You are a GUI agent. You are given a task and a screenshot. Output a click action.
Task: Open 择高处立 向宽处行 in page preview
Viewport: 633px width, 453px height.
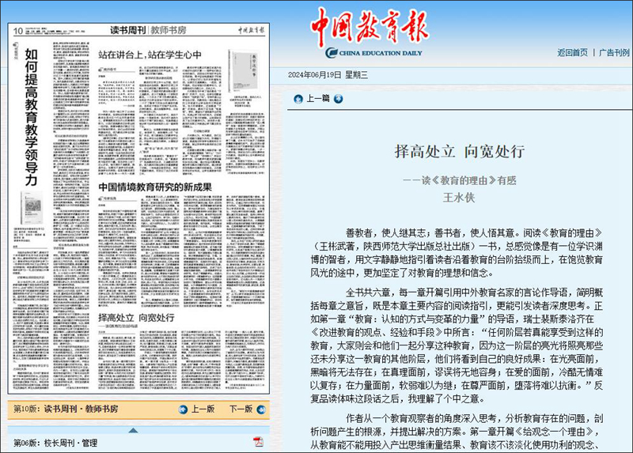coord(136,318)
